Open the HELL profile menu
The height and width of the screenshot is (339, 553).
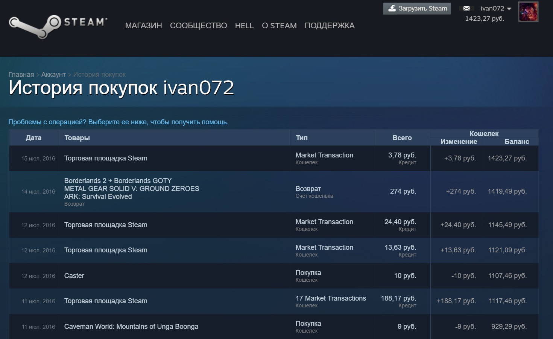244,26
